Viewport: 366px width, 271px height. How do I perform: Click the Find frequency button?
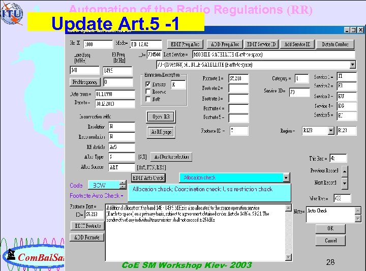[85, 82]
